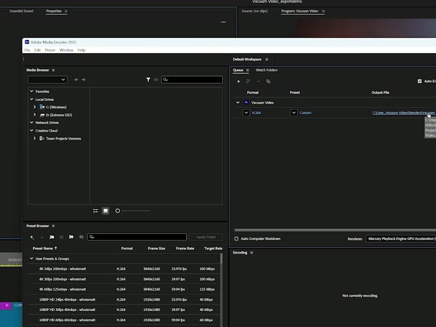This screenshot has height=327, width=436.
Task: Collapse the Network Drives node
Action: tap(31, 122)
